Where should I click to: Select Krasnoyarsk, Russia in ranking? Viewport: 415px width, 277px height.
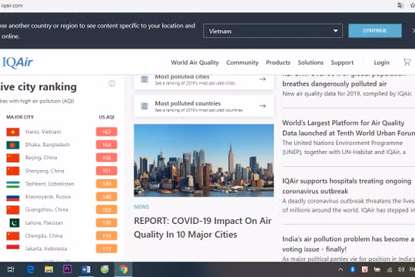pos(48,197)
